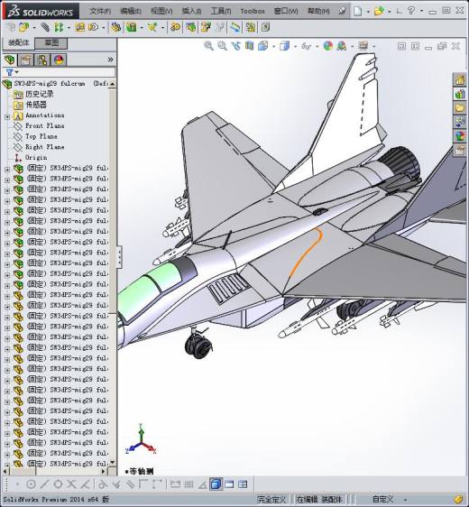This screenshot has height=507, width=469.
Task: Click Exploded View toolbar icon
Action: click(x=206, y=27)
